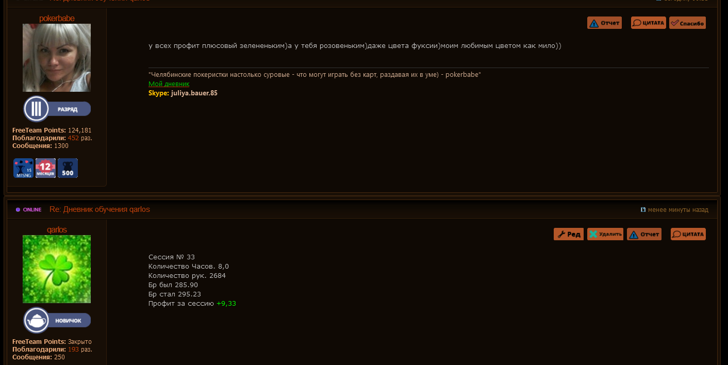Click pokerbabe's avatar photo
728x365 pixels.
pyautogui.click(x=57, y=58)
